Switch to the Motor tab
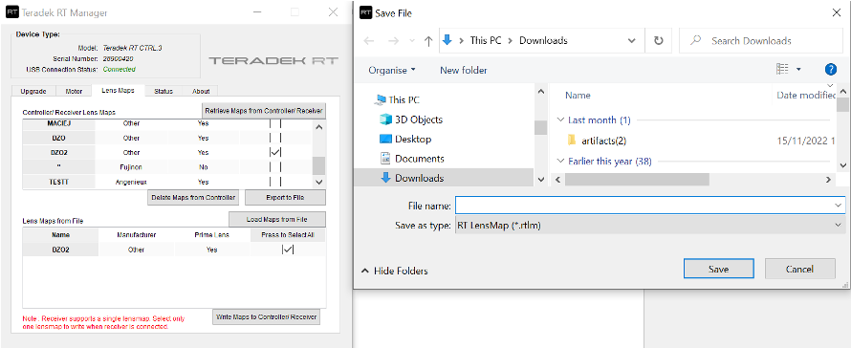This screenshot has width=851, height=348. [74, 91]
